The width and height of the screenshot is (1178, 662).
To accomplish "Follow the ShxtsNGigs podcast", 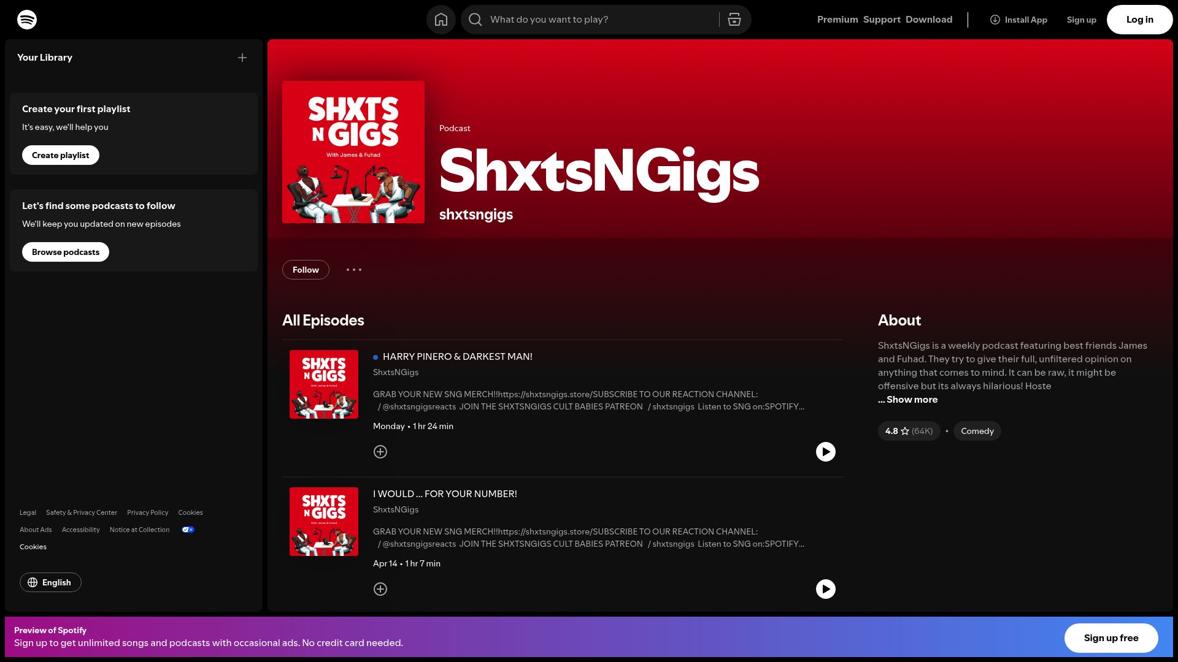I will (x=306, y=270).
